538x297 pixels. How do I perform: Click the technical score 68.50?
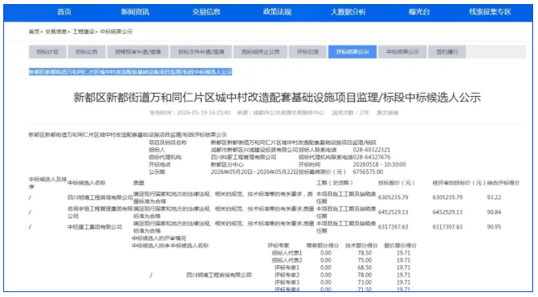pyautogui.click(x=365, y=268)
